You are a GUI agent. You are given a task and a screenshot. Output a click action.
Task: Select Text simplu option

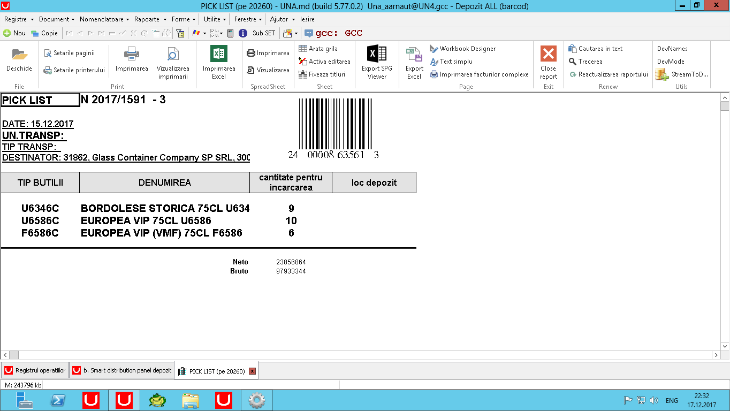click(451, 62)
